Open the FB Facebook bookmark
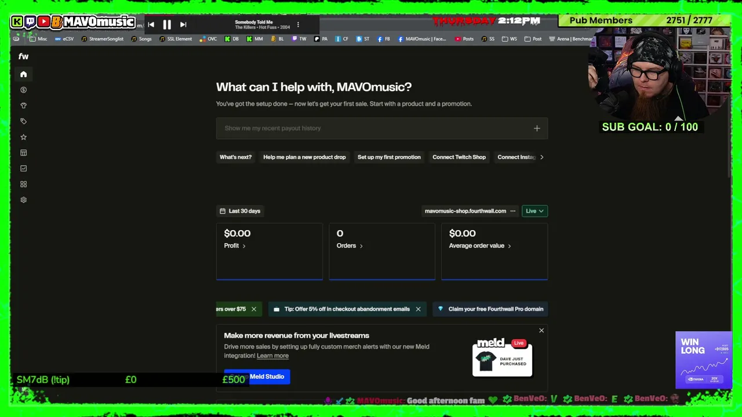 click(x=384, y=39)
